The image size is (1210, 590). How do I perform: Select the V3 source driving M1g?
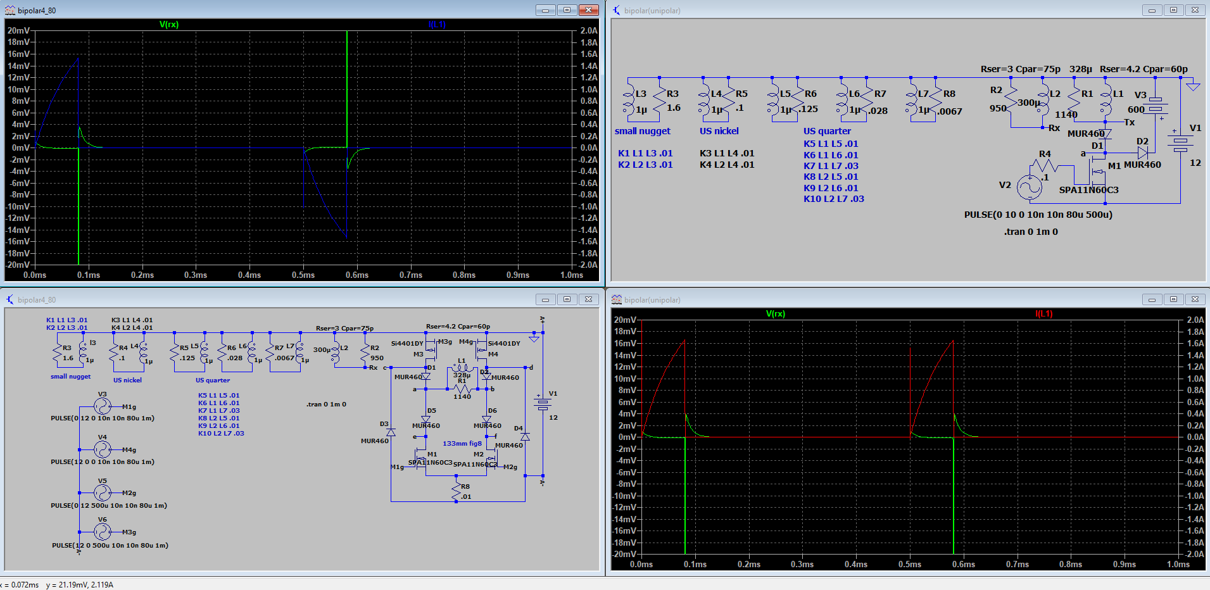103,406
